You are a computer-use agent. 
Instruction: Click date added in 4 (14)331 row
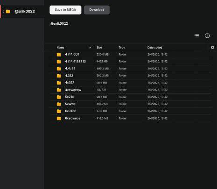[157, 55]
